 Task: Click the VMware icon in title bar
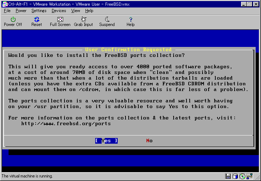click(5, 4)
